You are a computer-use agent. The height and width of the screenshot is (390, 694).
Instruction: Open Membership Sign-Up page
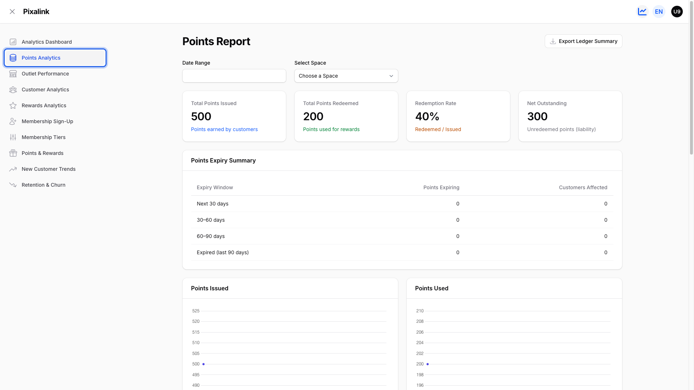pos(55,121)
